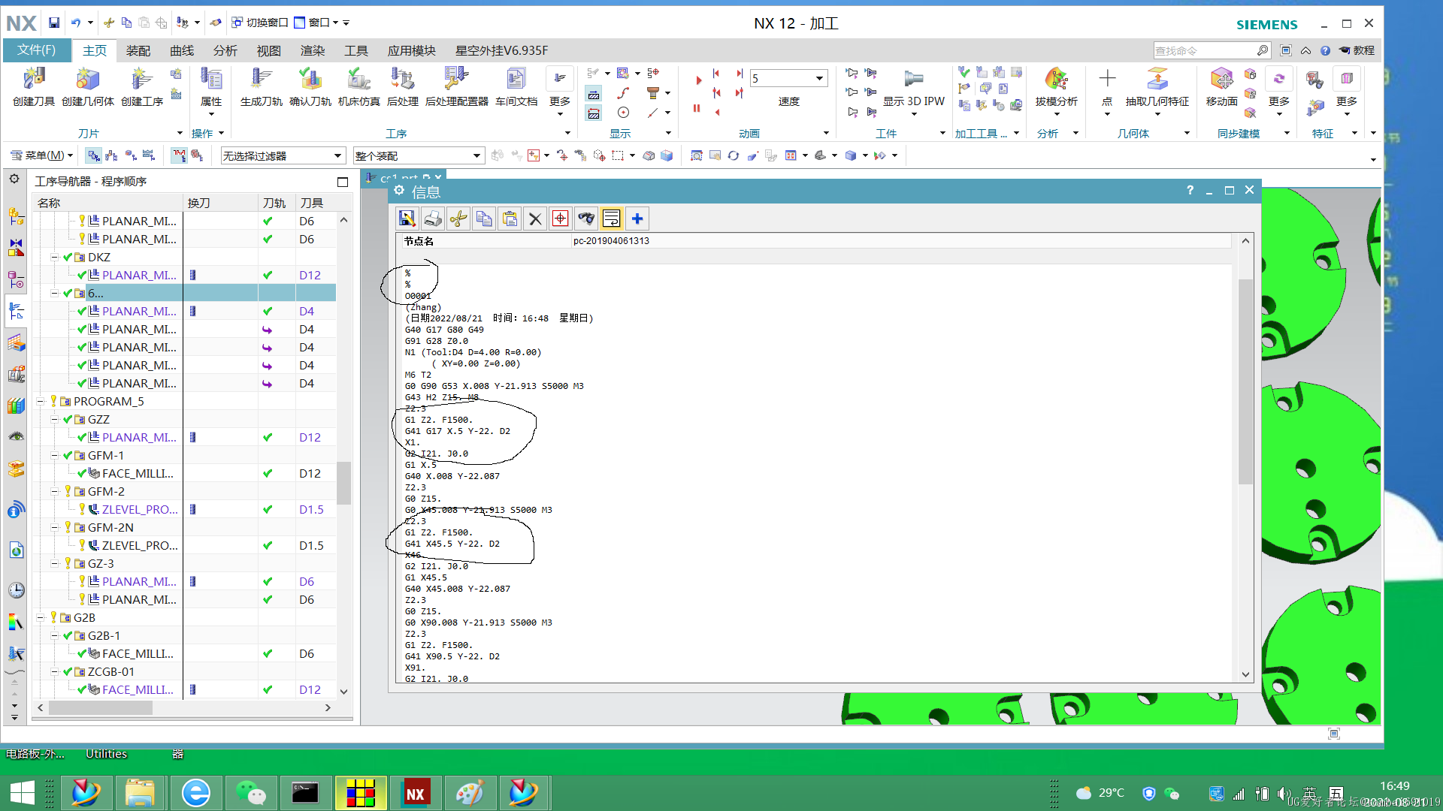Image resolution: width=1443 pixels, height=811 pixels.
Task: Click the 教程 tutorial link
Action: 1357,50
